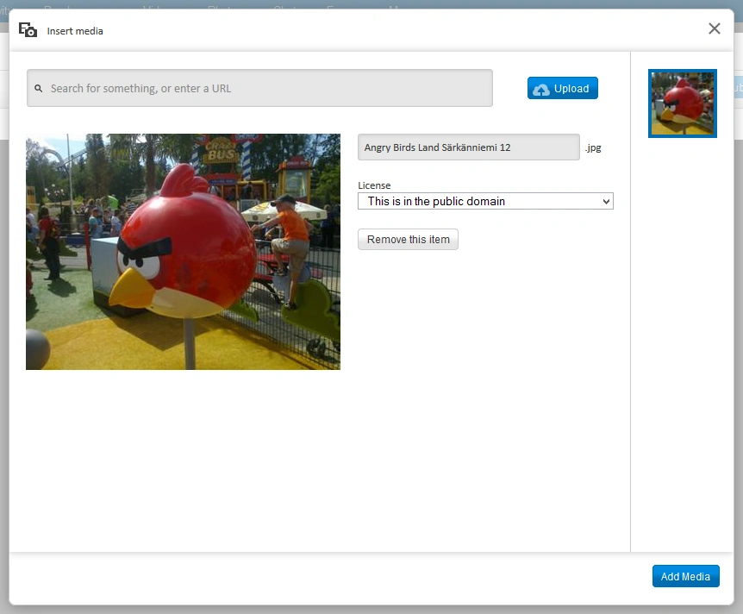Click the Insert media camera icon
The width and height of the screenshot is (743, 614).
tap(28, 30)
